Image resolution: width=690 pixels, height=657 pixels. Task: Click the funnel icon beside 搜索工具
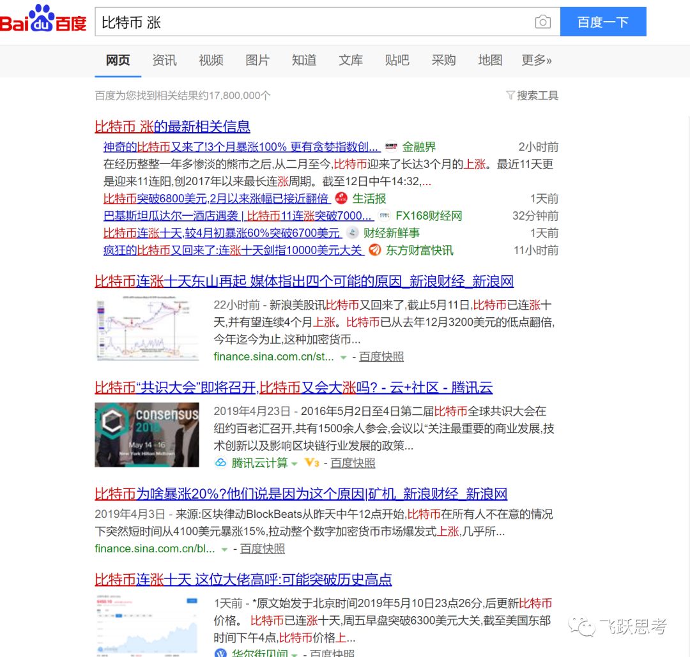tap(510, 94)
